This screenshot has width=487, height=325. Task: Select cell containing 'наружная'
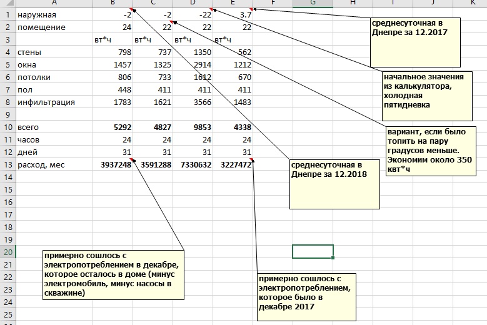[x=54, y=14]
